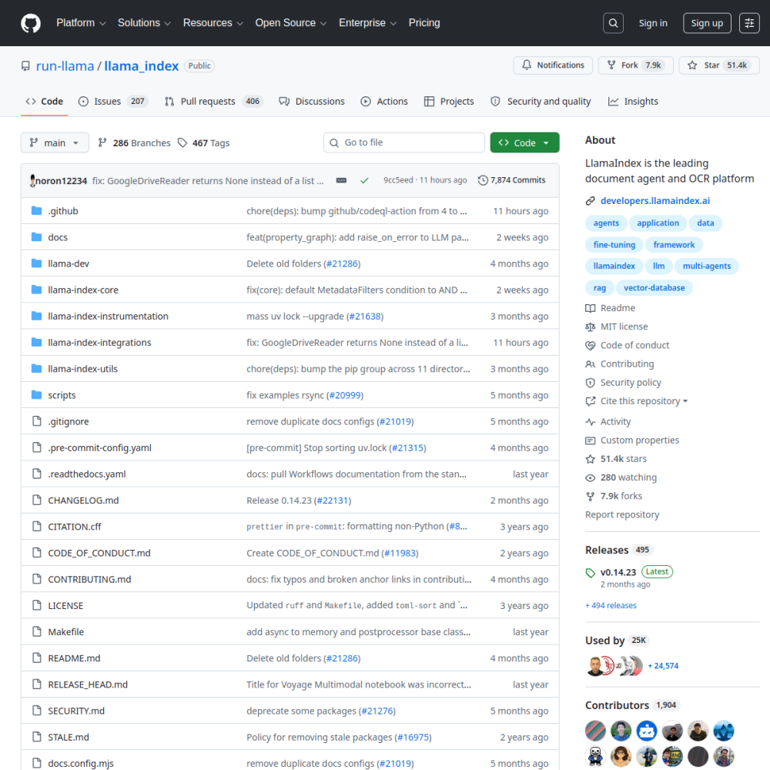Open the README.md file
Viewport: 770px width, 770px height.
[74, 658]
